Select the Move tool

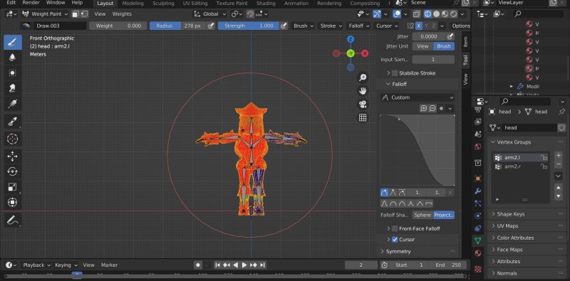coord(12,157)
